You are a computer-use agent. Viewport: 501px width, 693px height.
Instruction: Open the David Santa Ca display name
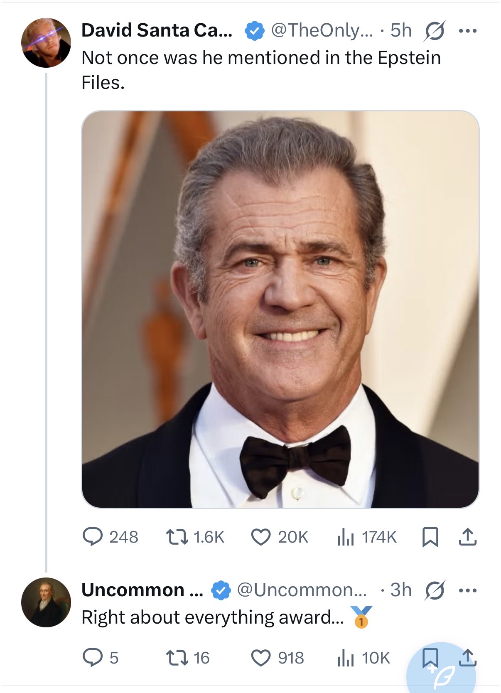157,30
